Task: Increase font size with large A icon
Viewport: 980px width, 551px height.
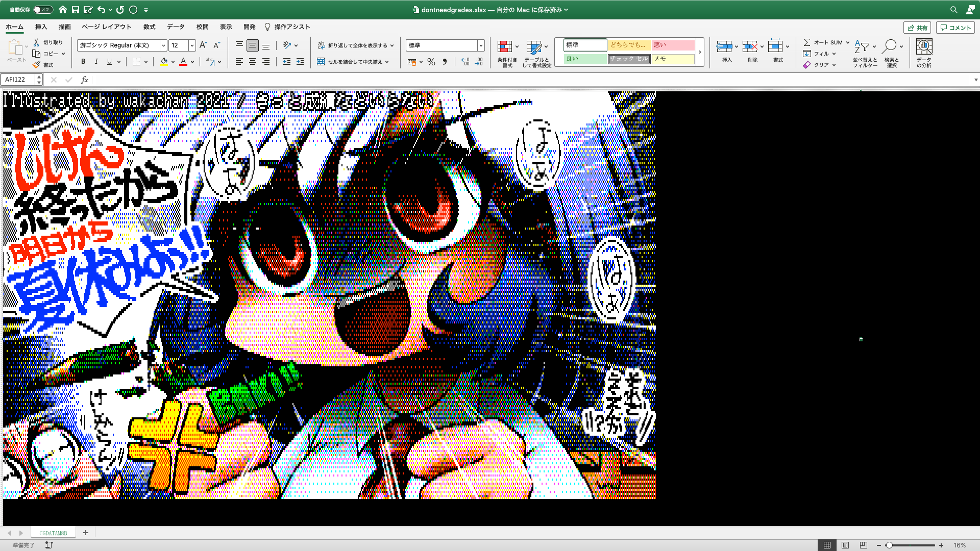Action: [203, 45]
